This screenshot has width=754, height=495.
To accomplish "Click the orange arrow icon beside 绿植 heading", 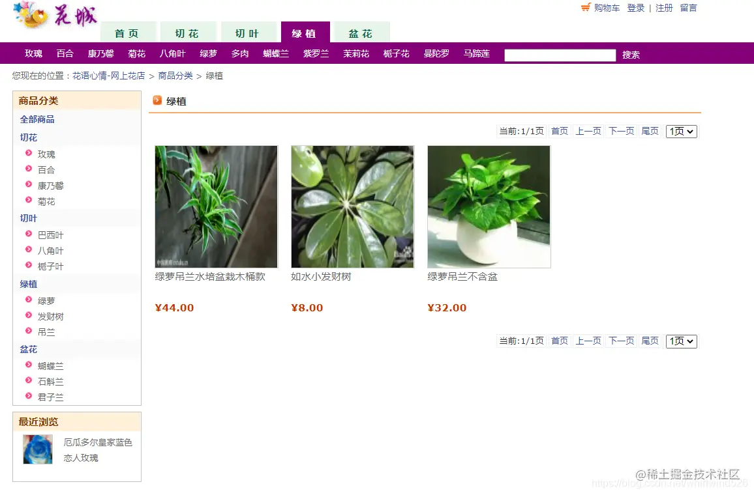I will point(157,100).
